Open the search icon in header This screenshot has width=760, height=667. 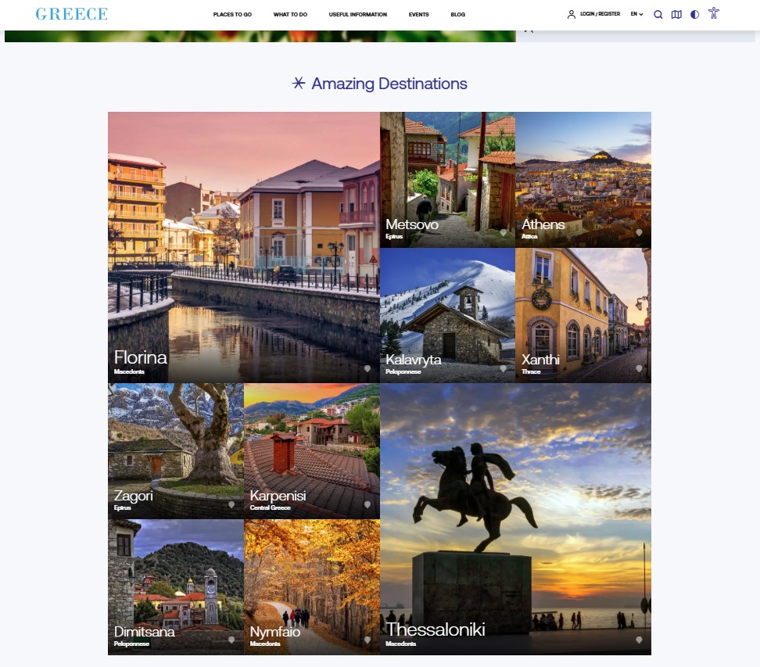click(658, 14)
